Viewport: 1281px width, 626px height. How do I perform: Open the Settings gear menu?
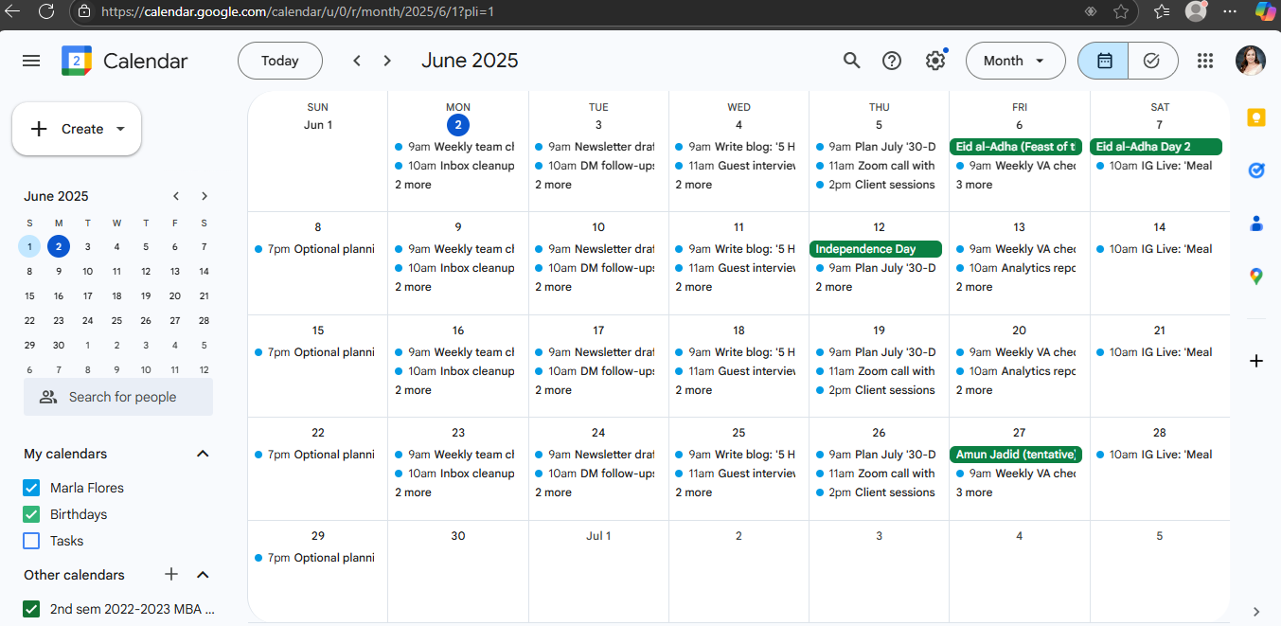935,61
